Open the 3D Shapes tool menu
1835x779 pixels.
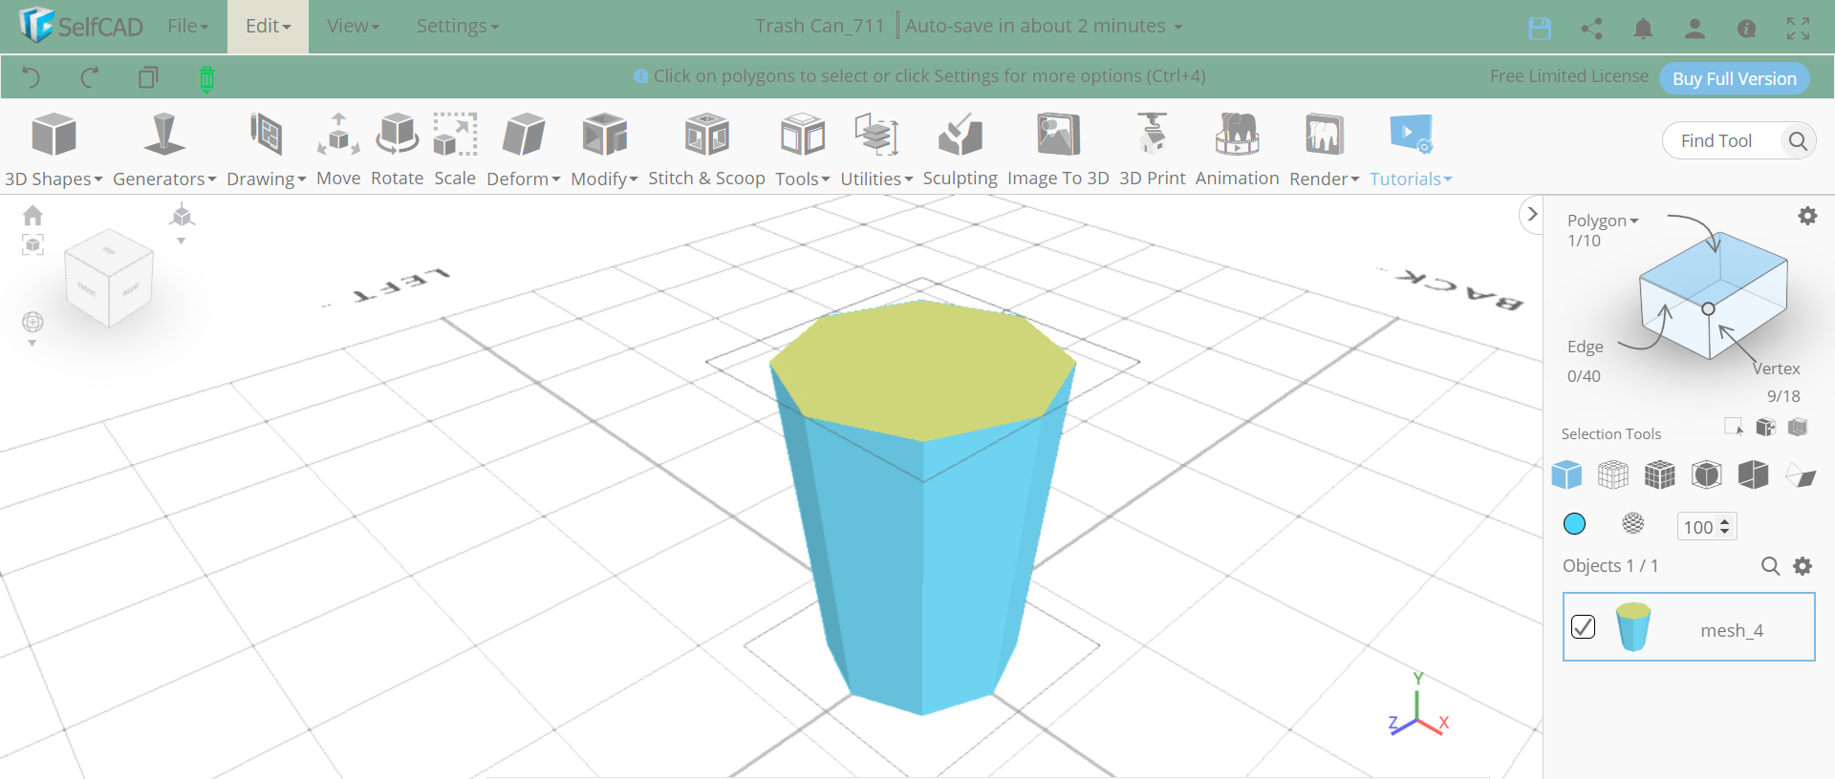pos(54,149)
